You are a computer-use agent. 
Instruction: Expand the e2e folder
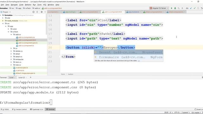click(x=3, y=18)
